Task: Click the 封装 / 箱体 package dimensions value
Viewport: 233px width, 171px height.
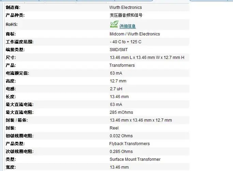Action: click(x=141, y=120)
